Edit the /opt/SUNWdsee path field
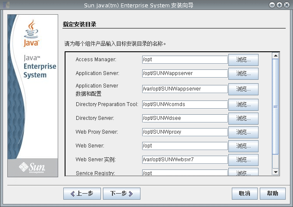Image resolution: width=293 pixels, height=207 pixels. tap(185, 118)
